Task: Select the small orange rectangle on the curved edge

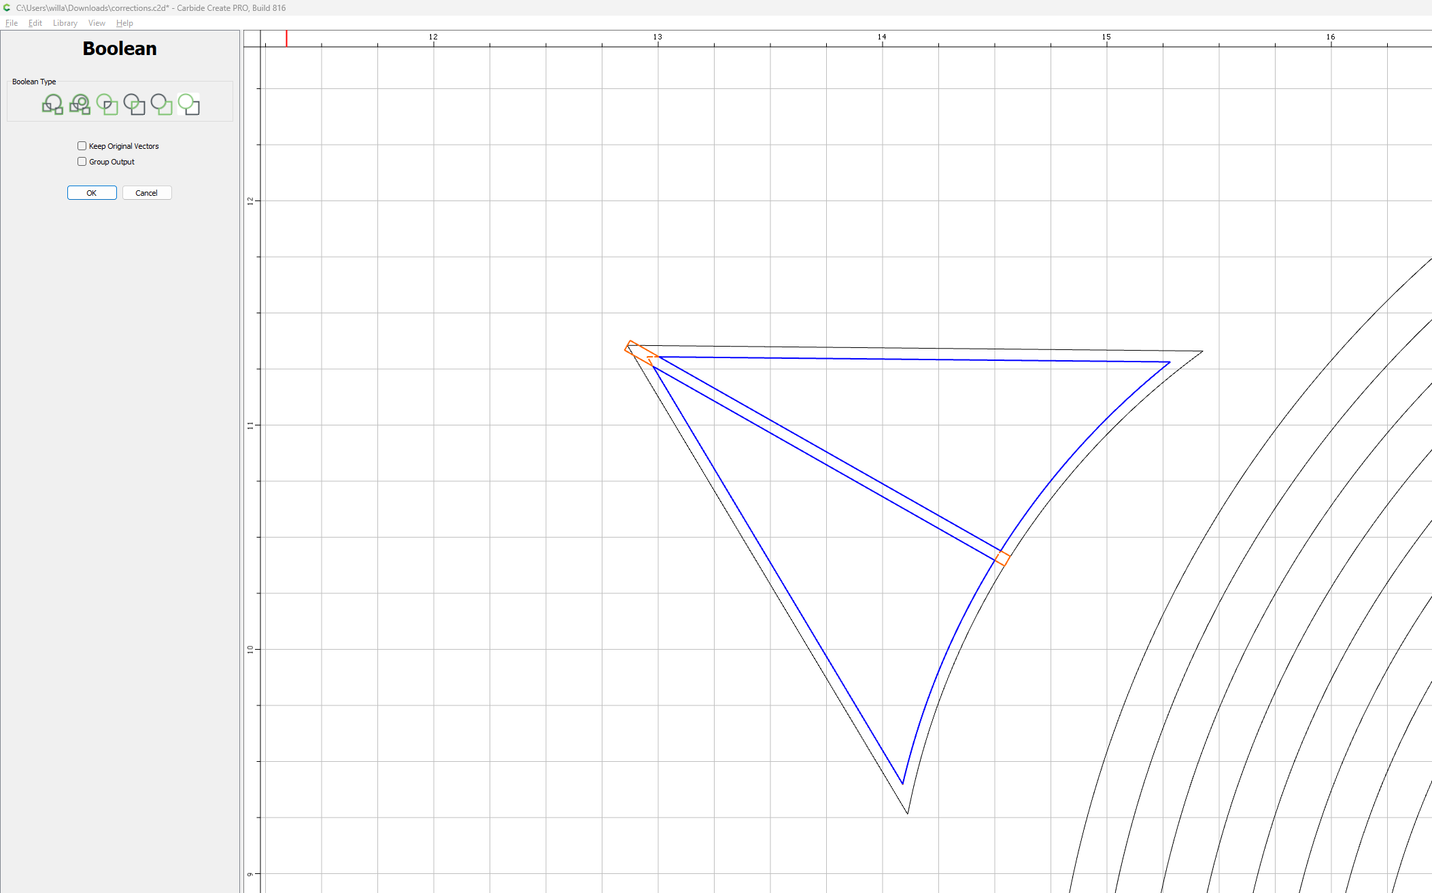Action: 1002,559
